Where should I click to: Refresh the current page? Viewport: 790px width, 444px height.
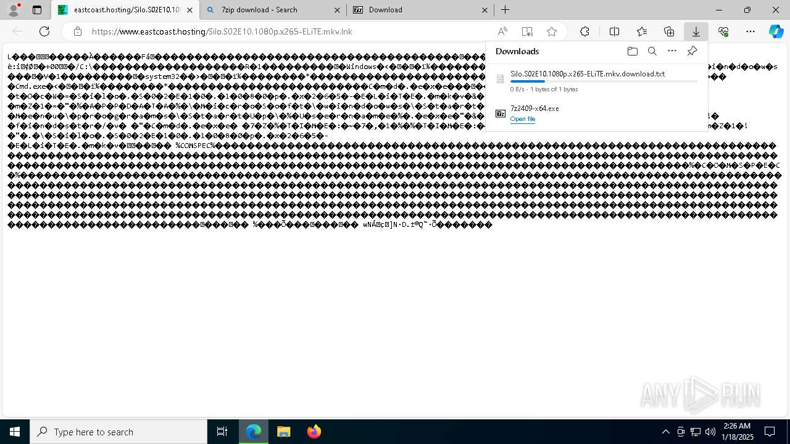44,31
